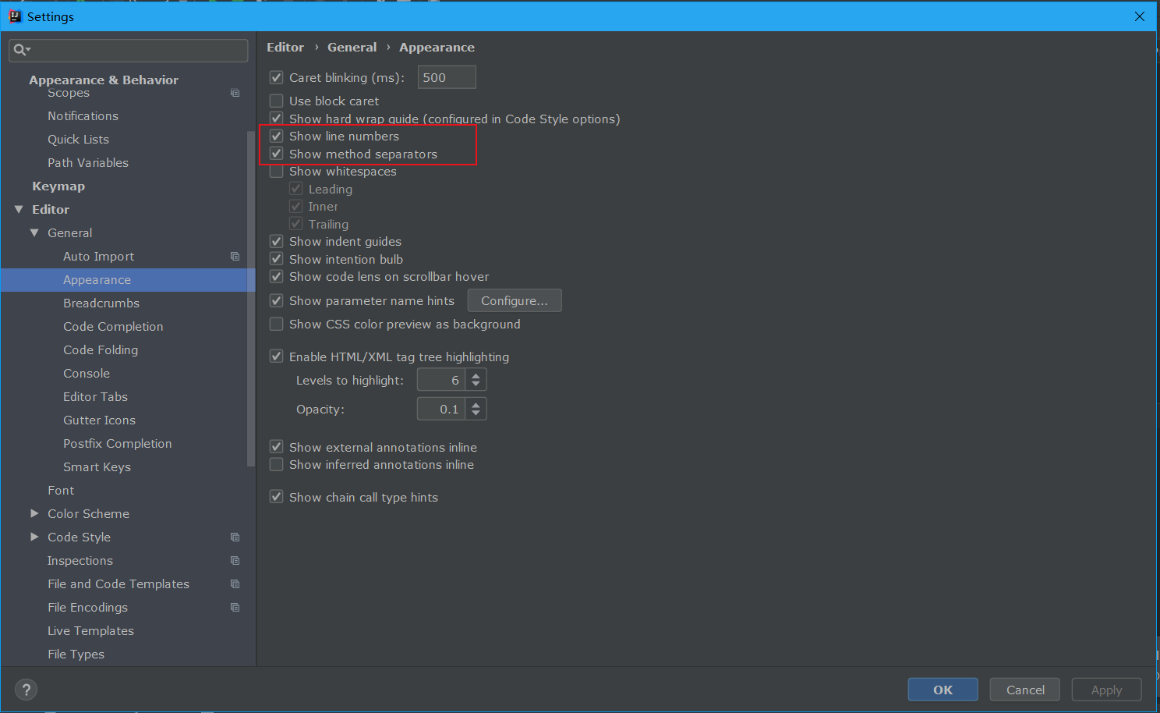The height and width of the screenshot is (713, 1160).
Task: Click the Cancel button
Action: [1025, 690]
